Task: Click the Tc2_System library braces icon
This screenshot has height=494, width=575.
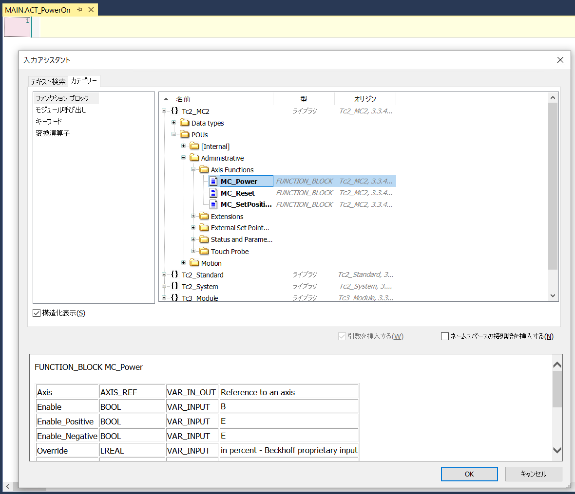Action: (x=174, y=286)
